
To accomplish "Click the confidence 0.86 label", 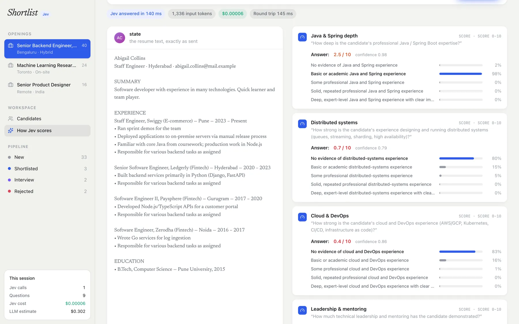I will pos(371,242).
